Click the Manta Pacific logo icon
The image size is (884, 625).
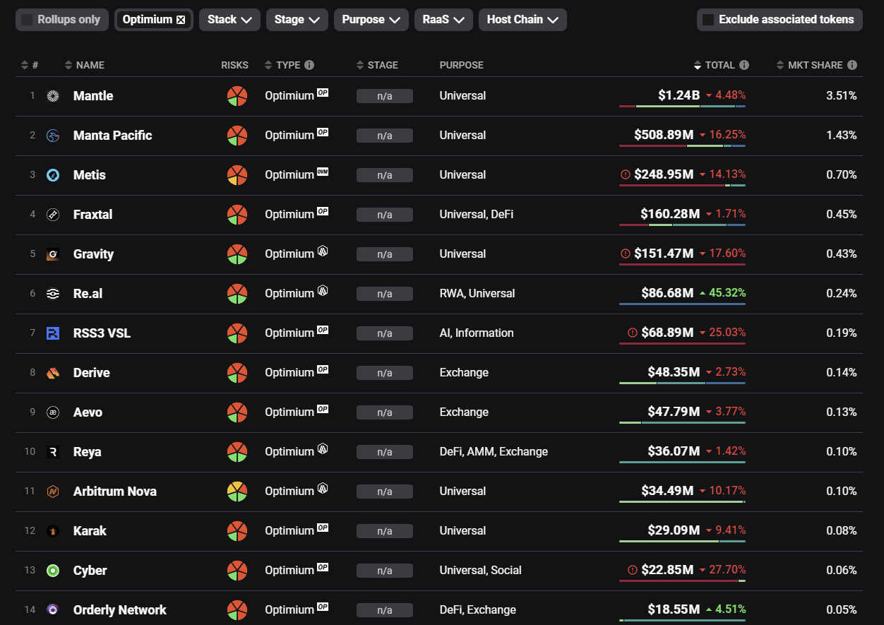53,136
